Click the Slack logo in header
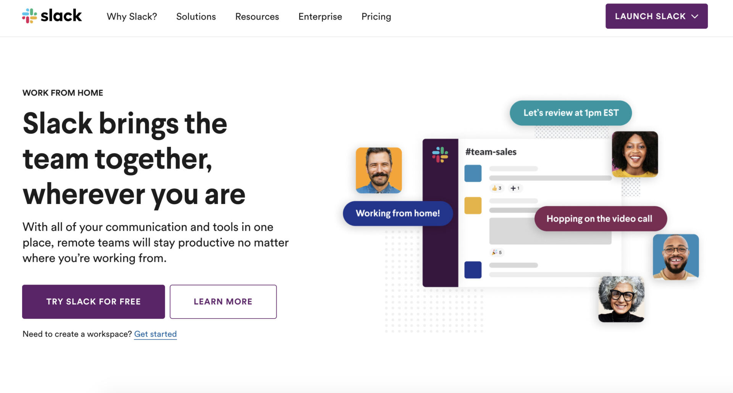This screenshot has height=393, width=733. coord(52,16)
